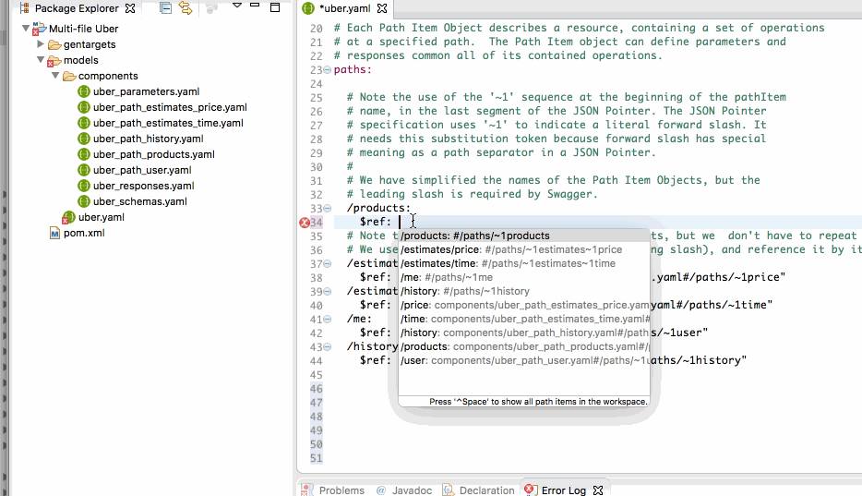Open uber_path_estimates_price.yaml file

[170, 107]
